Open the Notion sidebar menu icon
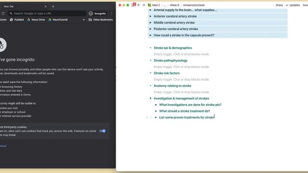This screenshot has height=173, width=308. pos(133,5)
